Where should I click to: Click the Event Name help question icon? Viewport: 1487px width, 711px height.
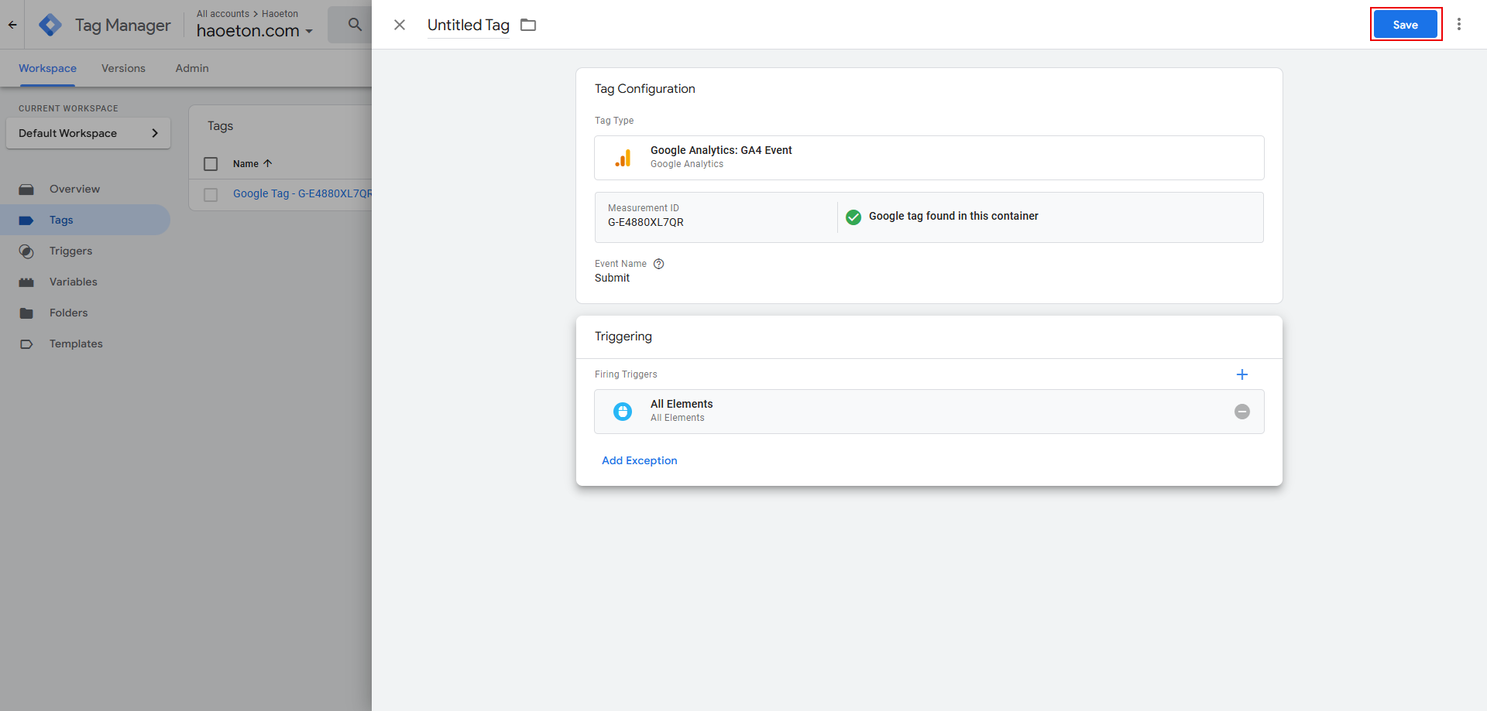[659, 264]
